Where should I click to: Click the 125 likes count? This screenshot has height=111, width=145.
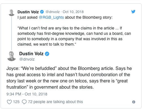click(x=16, y=102)
